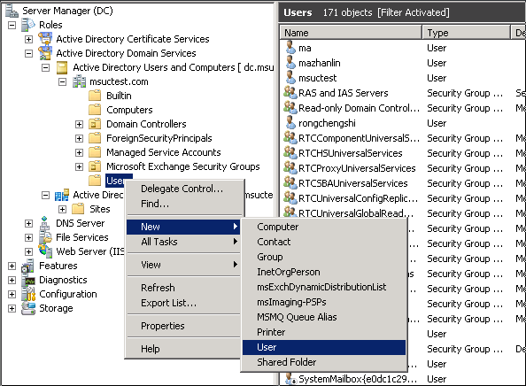Click the msuctest.com domain icon
Screen dimensions: 526x386
tap(79, 81)
